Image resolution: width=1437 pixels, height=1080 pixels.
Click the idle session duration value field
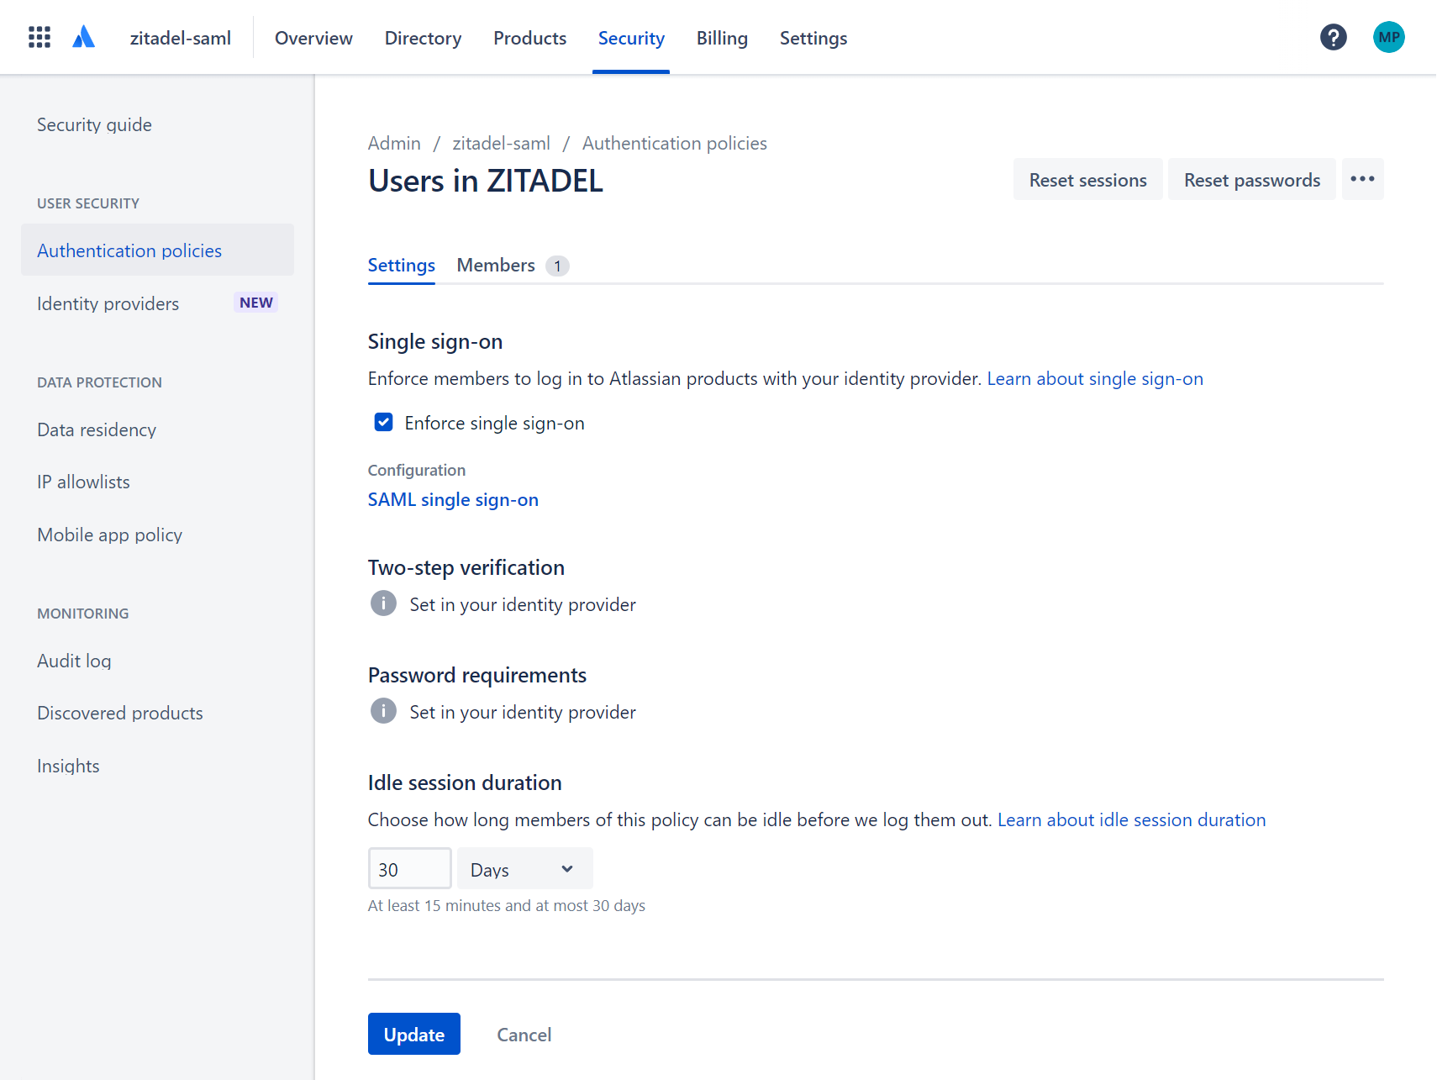[409, 868]
